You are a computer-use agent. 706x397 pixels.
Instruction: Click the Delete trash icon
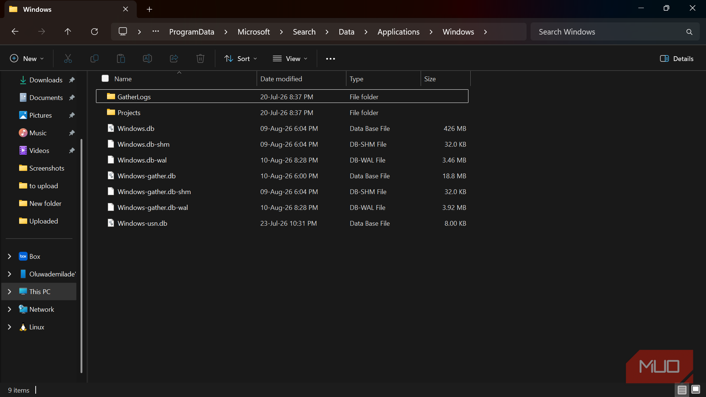point(200,58)
